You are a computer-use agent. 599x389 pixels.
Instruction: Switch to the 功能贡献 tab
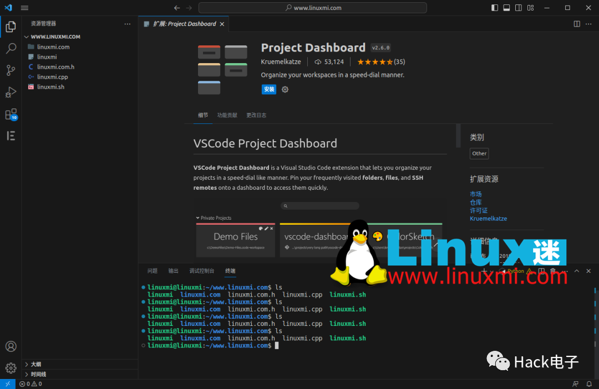coord(227,115)
